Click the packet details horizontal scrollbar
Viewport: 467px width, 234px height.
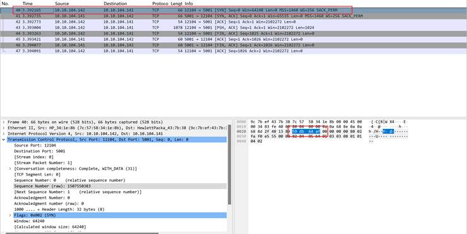(82, 233)
